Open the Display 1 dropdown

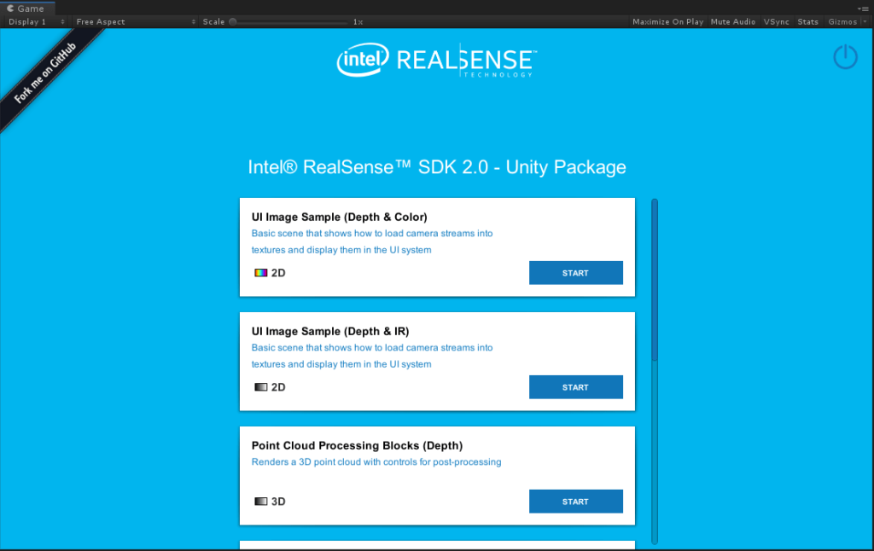[x=36, y=21]
